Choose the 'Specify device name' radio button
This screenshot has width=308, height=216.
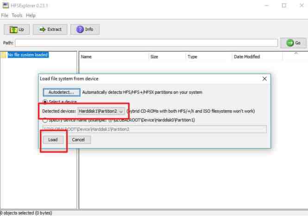pos(45,120)
